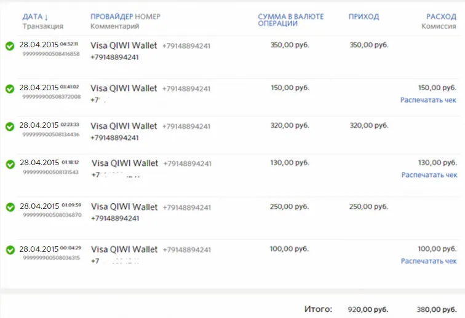
Task: Click СУММА В ВАЛЮТЕ ОПЕРАЦИИ header
Action: coord(290,20)
